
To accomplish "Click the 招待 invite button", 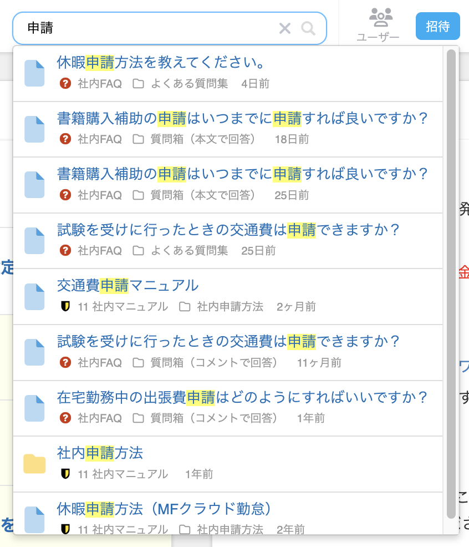I will (437, 26).
